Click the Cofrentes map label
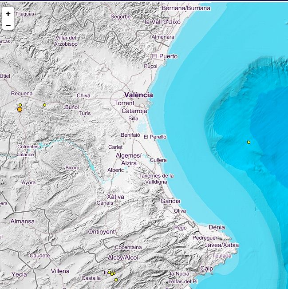Viewport: 288px width, 289px height. click(x=28, y=146)
